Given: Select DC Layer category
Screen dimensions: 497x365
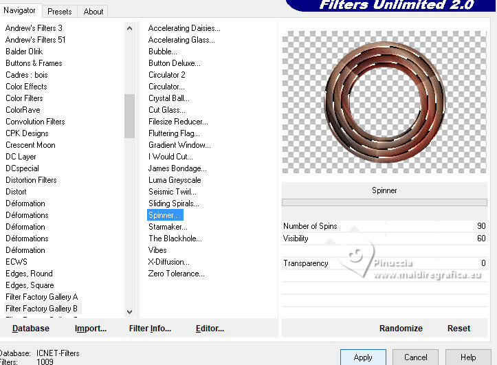Looking at the screenshot, I should point(21,157).
